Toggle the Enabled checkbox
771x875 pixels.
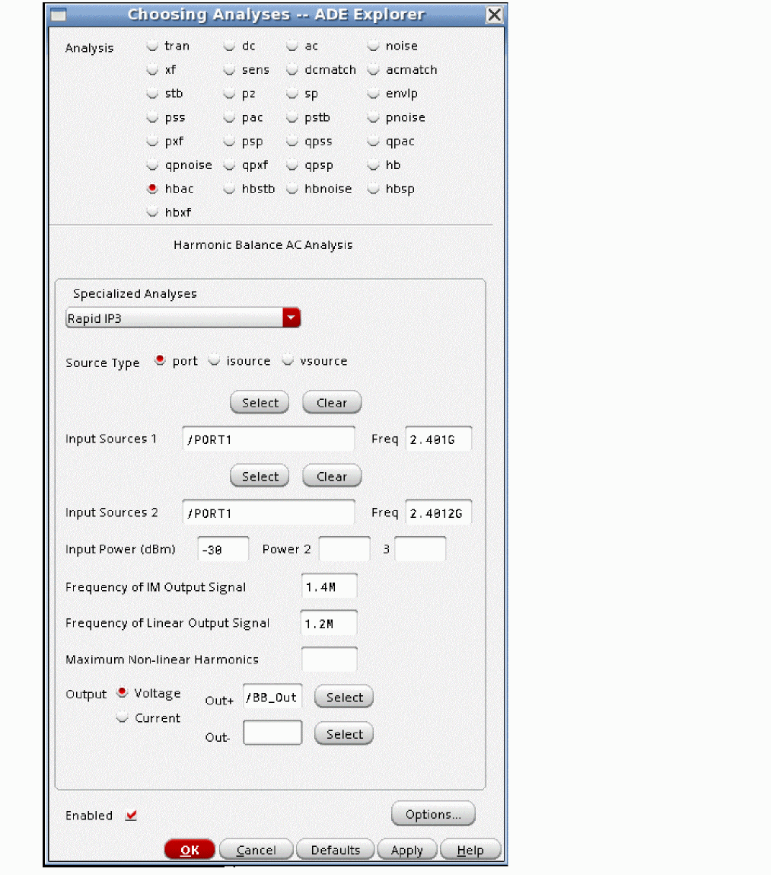(x=131, y=816)
